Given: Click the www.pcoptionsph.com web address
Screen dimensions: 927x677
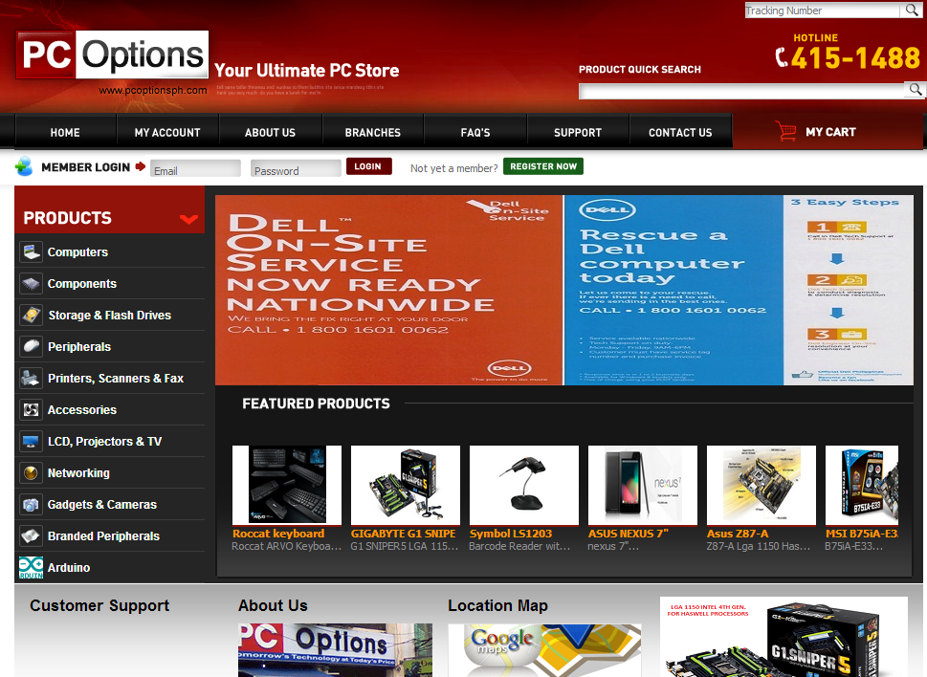Looking at the screenshot, I should 153,90.
